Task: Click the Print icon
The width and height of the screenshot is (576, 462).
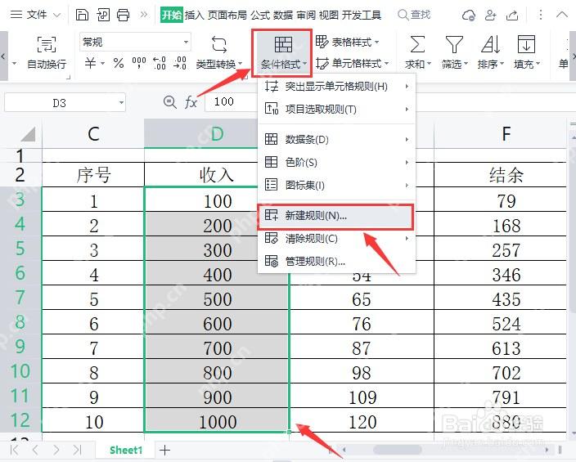Action: [x=124, y=15]
